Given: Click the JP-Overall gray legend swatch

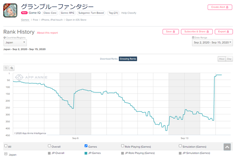Looking at the screenshot, I should click(x=49, y=153).
